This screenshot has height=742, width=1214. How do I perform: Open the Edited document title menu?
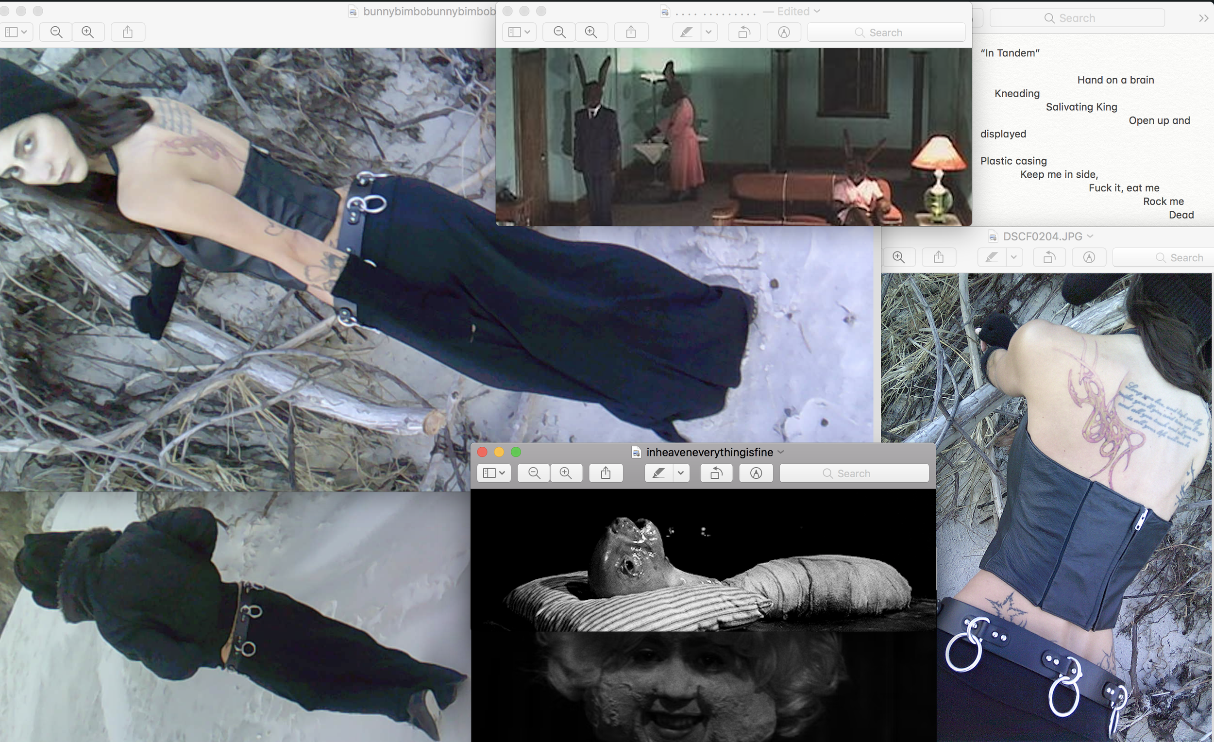(818, 11)
